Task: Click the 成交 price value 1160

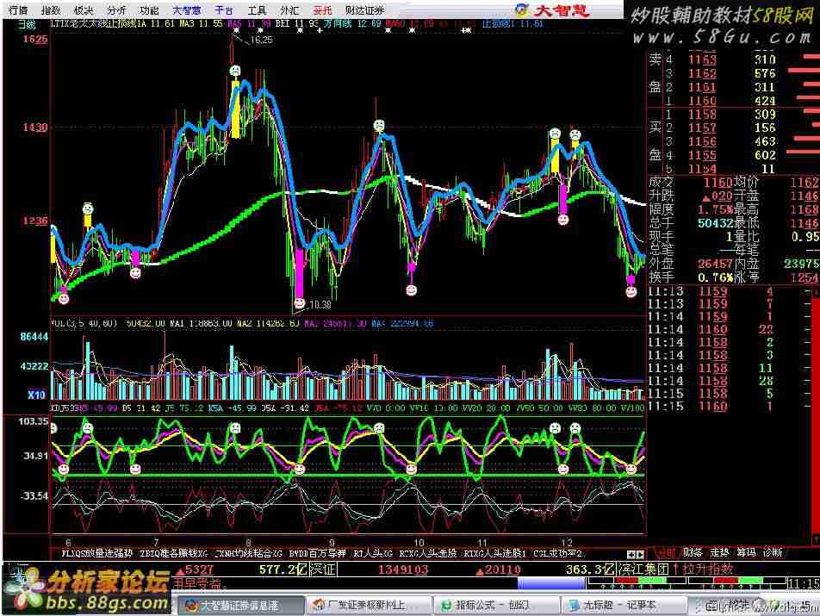Action: point(717,182)
